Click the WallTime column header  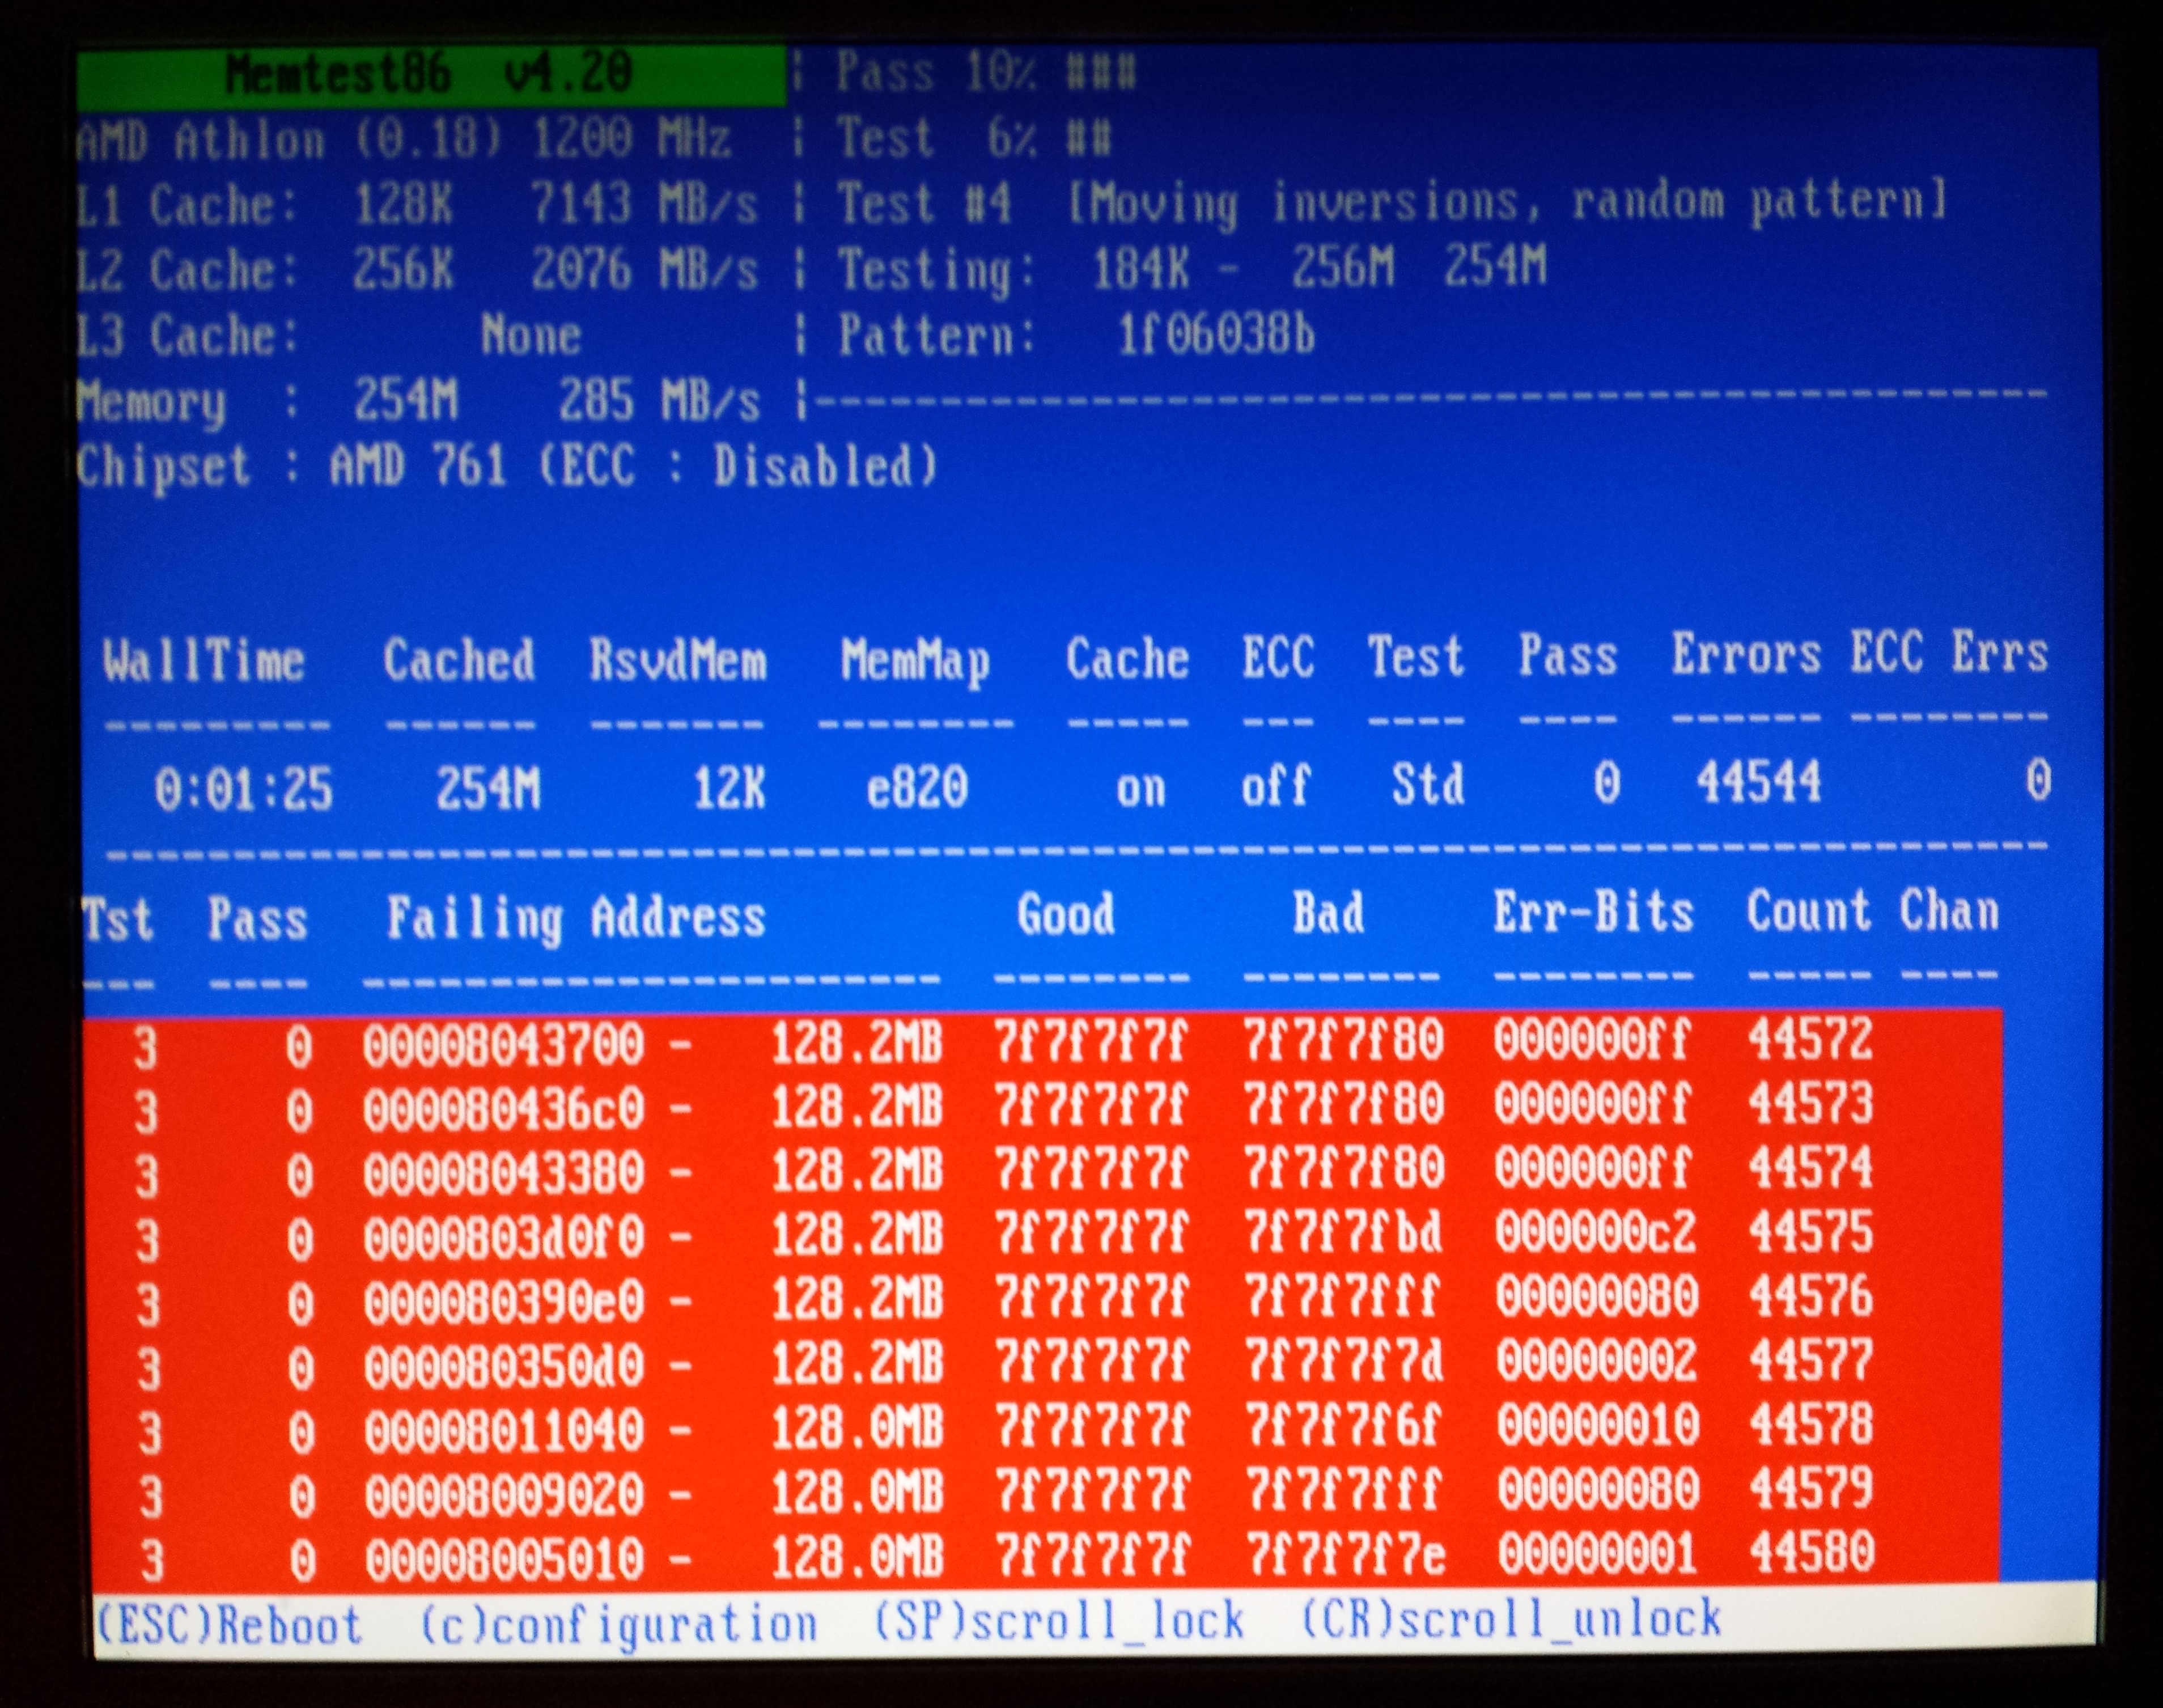pyautogui.click(x=203, y=661)
